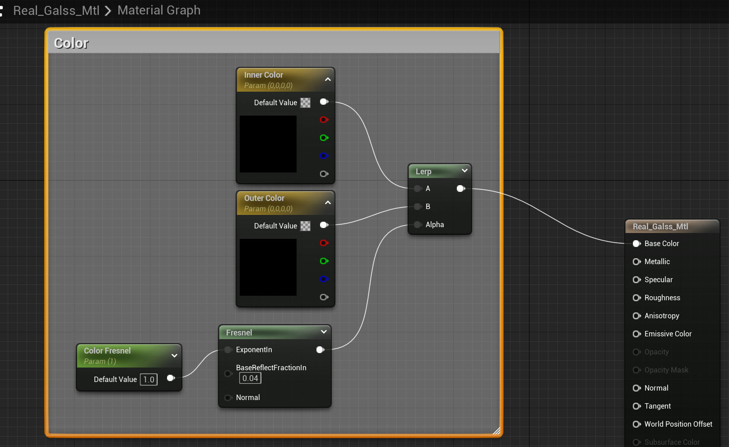Image resolution: width=729 pixels, height=447 pixels.
Task: Click the Base Color input pin
Action: [636, 244]
